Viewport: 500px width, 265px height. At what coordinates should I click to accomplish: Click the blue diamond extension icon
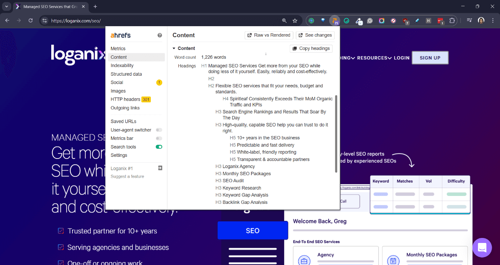pyautogui.click(x=323, y=20)
